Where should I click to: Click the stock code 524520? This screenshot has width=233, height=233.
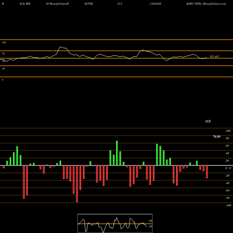pyautogui.click(x=156, y=4)
